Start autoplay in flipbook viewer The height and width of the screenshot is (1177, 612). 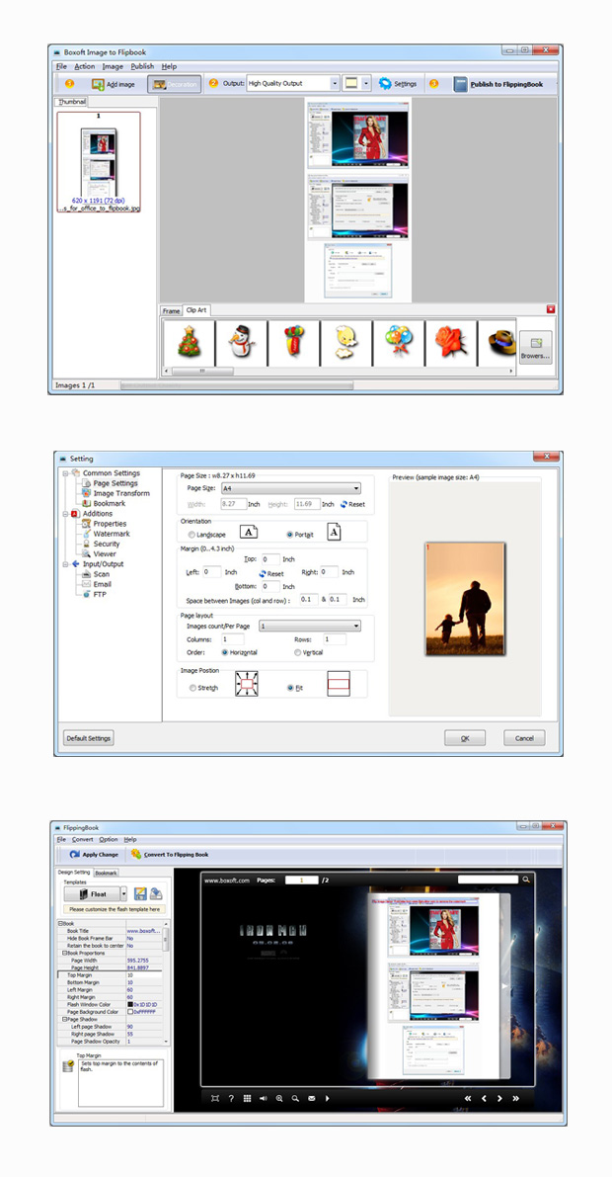coord(327,1098)
